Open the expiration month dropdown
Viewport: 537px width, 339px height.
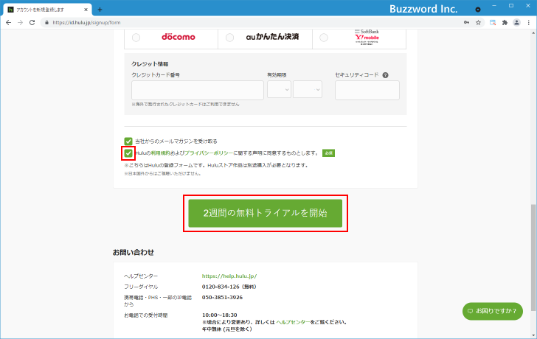click(279, 90)
